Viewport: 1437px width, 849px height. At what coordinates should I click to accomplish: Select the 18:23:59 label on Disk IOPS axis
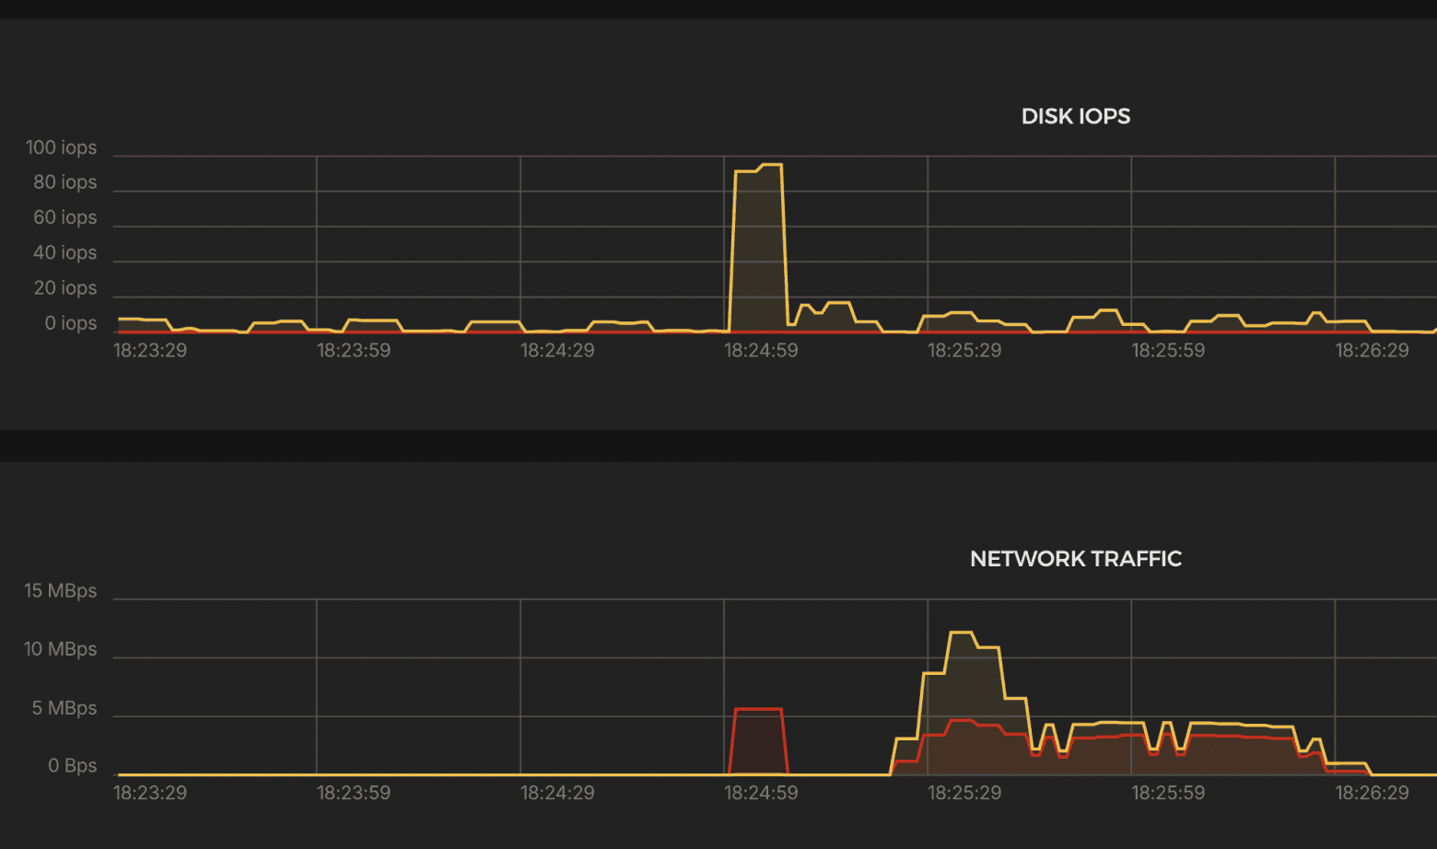(x=354, y=351)
